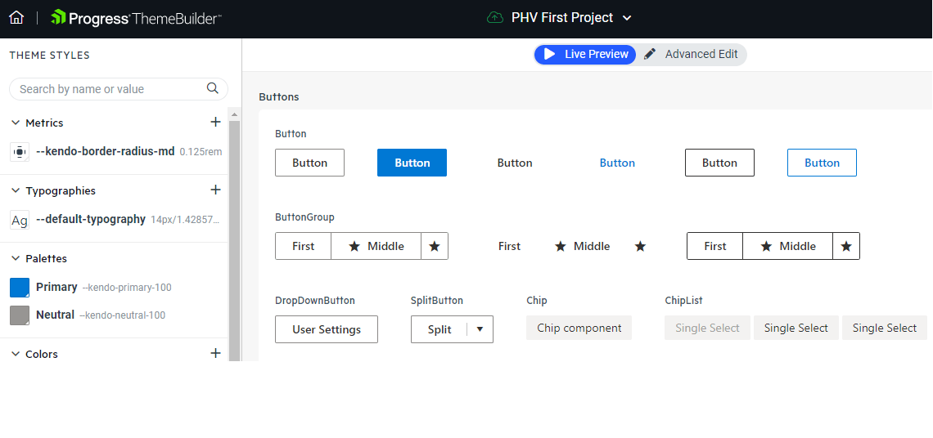Click First in the flat ButtonGroup
This screenshot has width=933, height=438.
click(x=509, y=246)
